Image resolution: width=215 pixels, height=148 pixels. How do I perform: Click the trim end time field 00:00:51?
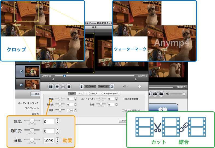tap(104, 87)
